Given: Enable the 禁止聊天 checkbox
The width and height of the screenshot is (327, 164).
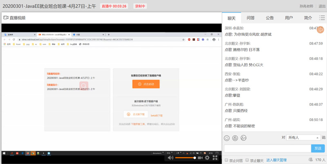Looking at the screenshot, I should [247, 160].
